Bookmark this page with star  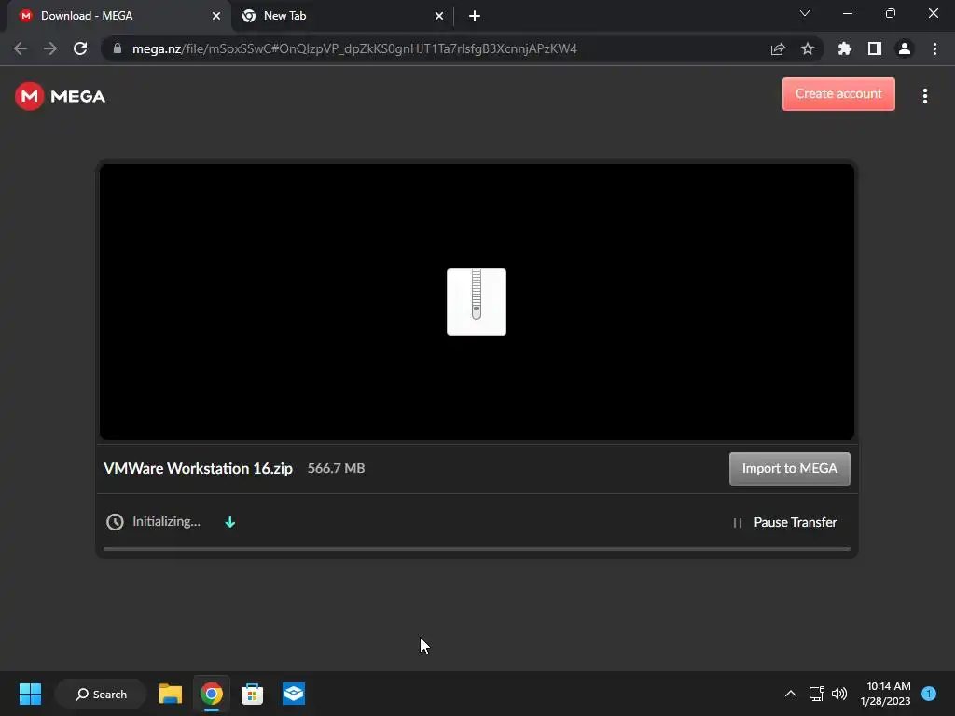click(x=808, y=48)
